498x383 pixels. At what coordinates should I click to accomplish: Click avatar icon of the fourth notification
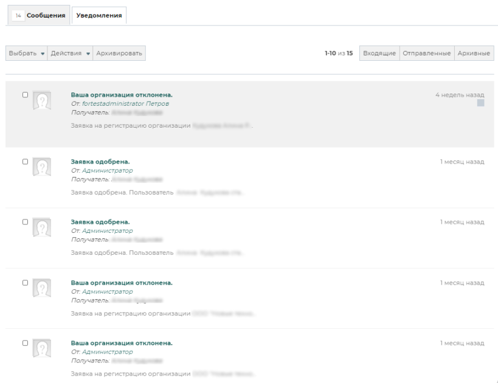coord(41,288)
